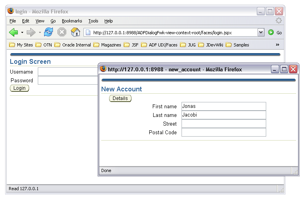Open the Edit menu
This screenshot has height=200, width=304.
26,21
